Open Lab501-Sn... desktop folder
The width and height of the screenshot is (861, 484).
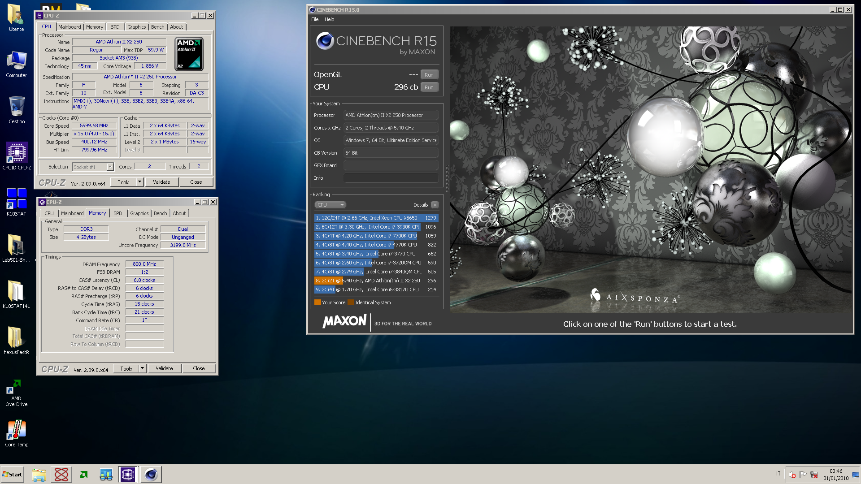tap(17, 248)
